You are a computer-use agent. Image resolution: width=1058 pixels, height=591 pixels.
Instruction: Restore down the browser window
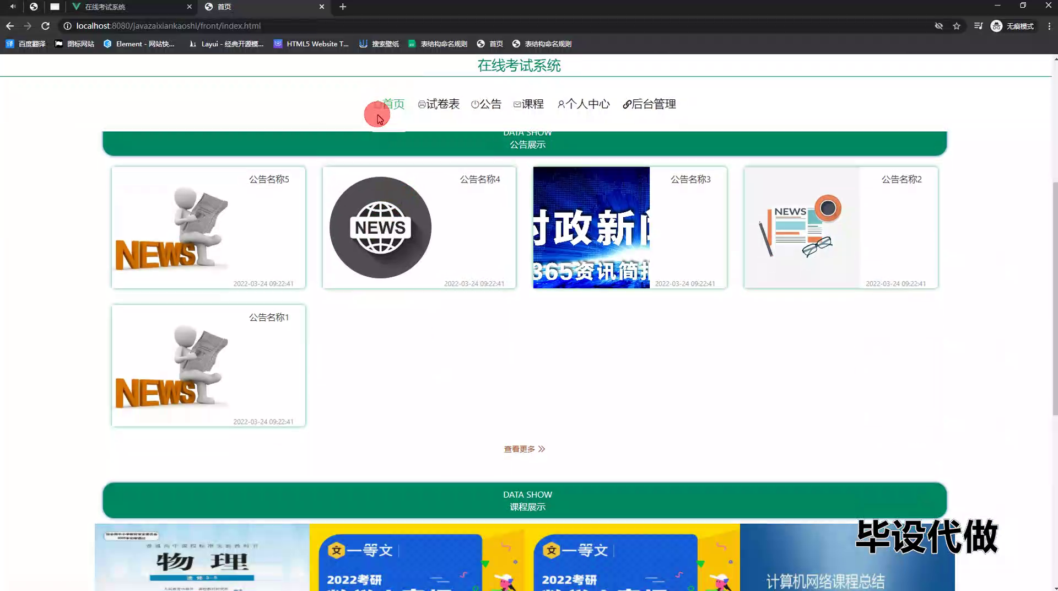[x=1023, y=6]
